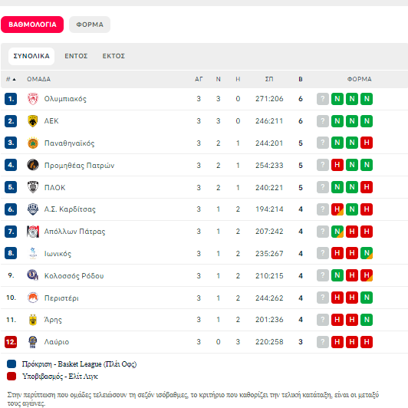This screenshot has height=408, width=408.
Task: Click the ΣΥΝΟΛΙΚΑ tab
Action: coord(31,56)
